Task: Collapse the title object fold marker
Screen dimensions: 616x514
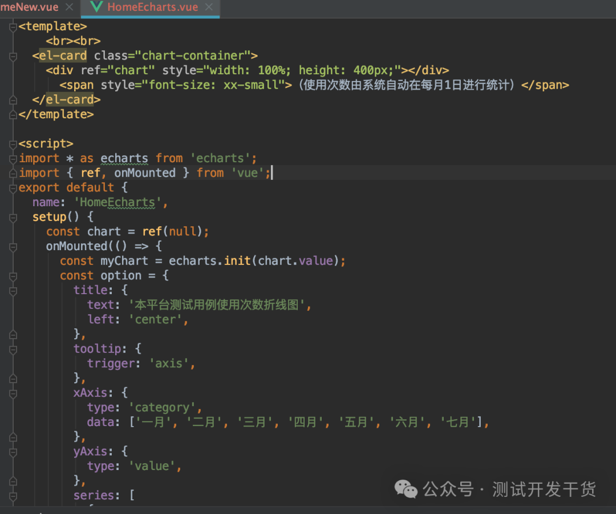Action: [12, 290]
